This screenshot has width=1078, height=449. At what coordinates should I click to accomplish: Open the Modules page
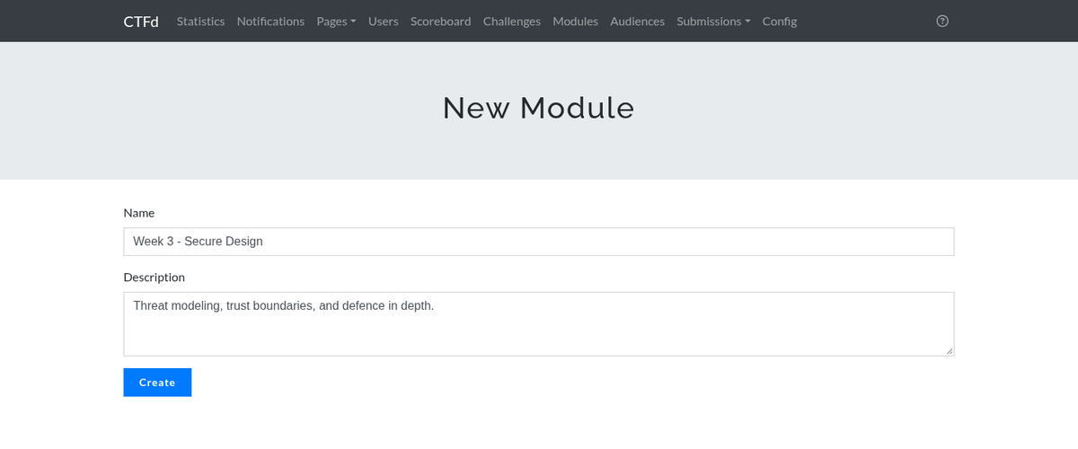(x=575, y=21)
